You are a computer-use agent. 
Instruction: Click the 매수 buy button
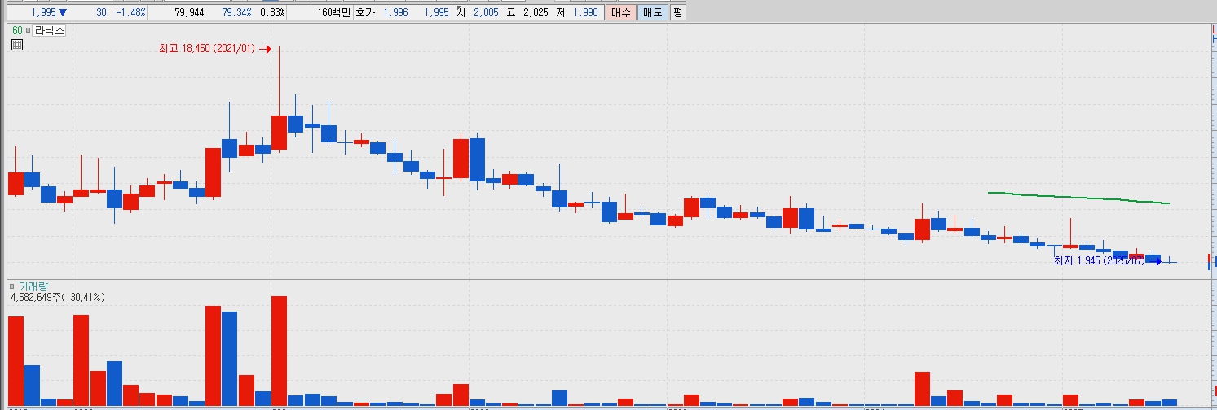click(x=621, y=13)
